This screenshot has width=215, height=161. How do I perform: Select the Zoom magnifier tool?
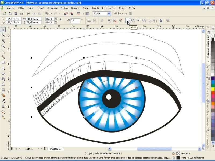coord(3,46)
